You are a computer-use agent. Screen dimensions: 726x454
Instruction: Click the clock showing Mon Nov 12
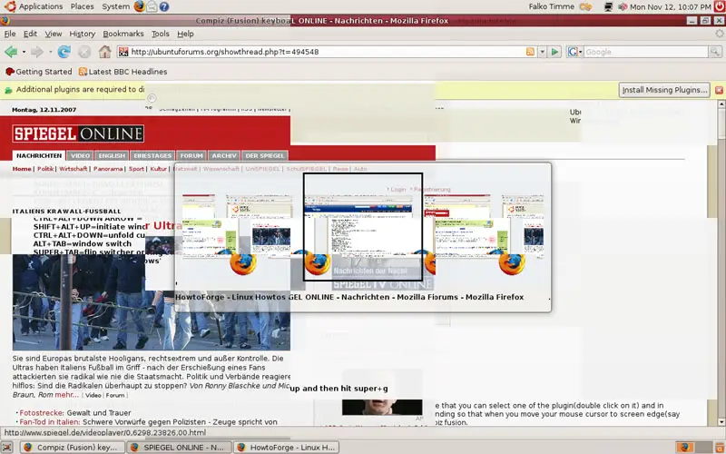670,7
